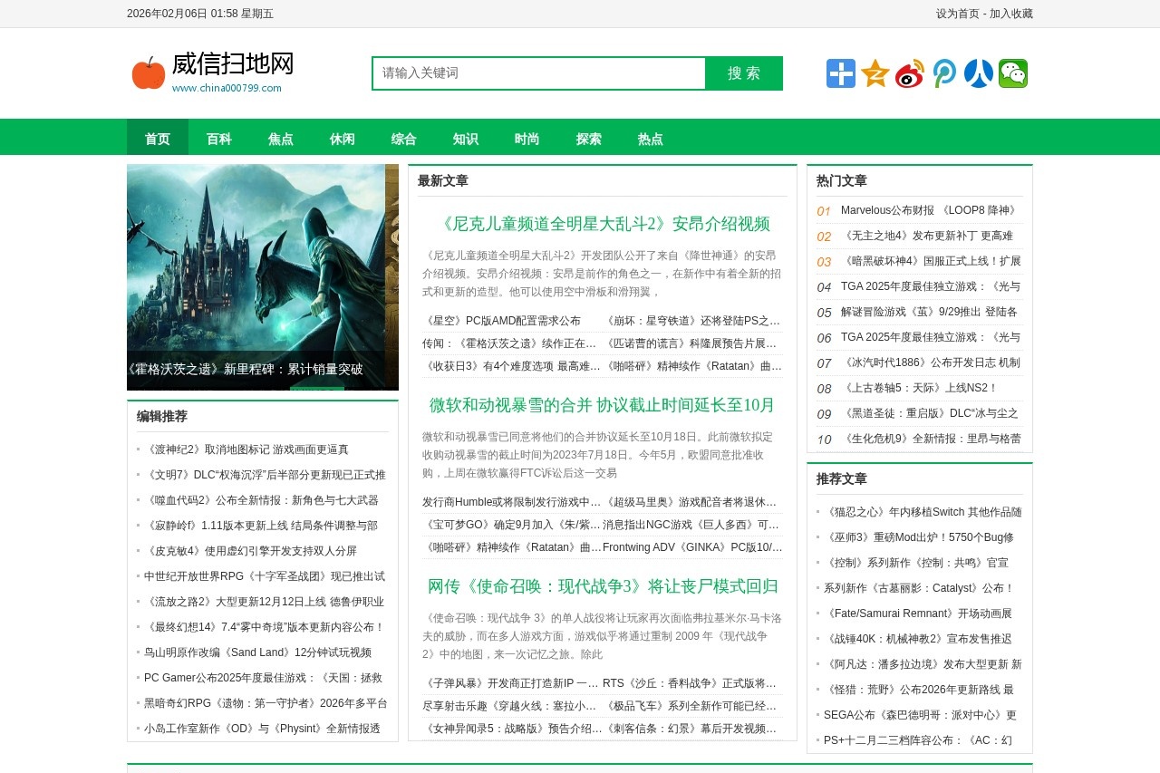Open hot article 08 《上古卷轴5：天际》上线NS2
The width and height of the screenshot is (1160, 773).
click(x=919, y=388)
